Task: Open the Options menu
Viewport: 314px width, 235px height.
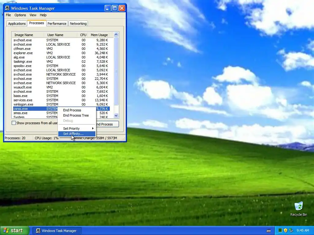Action: tap(20, 15)
